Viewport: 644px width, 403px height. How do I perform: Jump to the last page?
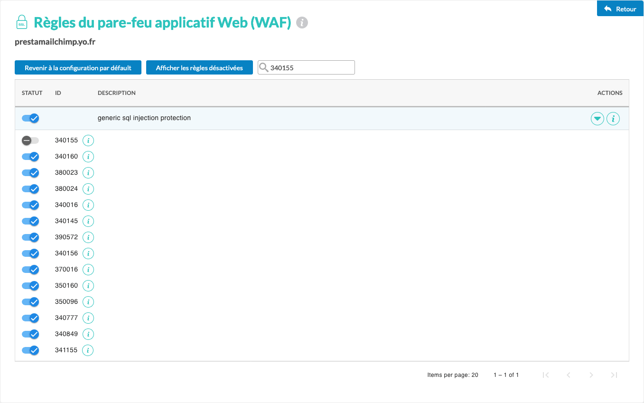[614, 375]
